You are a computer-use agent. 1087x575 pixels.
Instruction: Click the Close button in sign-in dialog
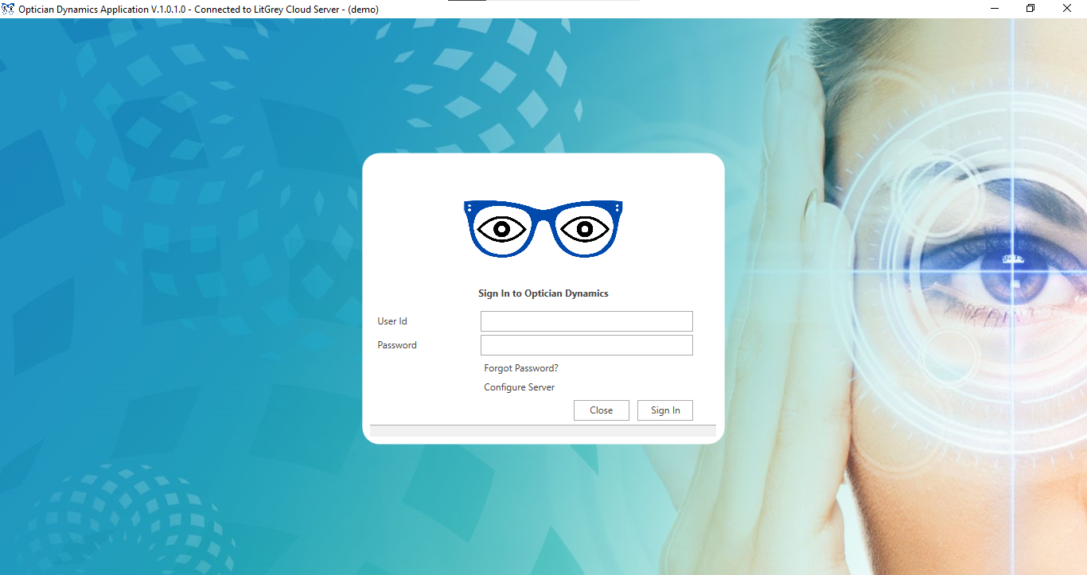(x=602, y=410)
